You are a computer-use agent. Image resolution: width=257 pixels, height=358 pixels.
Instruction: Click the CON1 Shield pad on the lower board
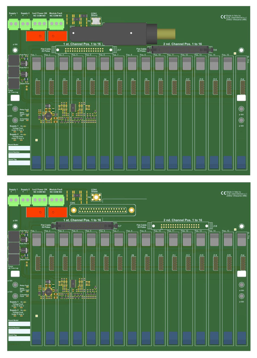click(x=96, y=197)
